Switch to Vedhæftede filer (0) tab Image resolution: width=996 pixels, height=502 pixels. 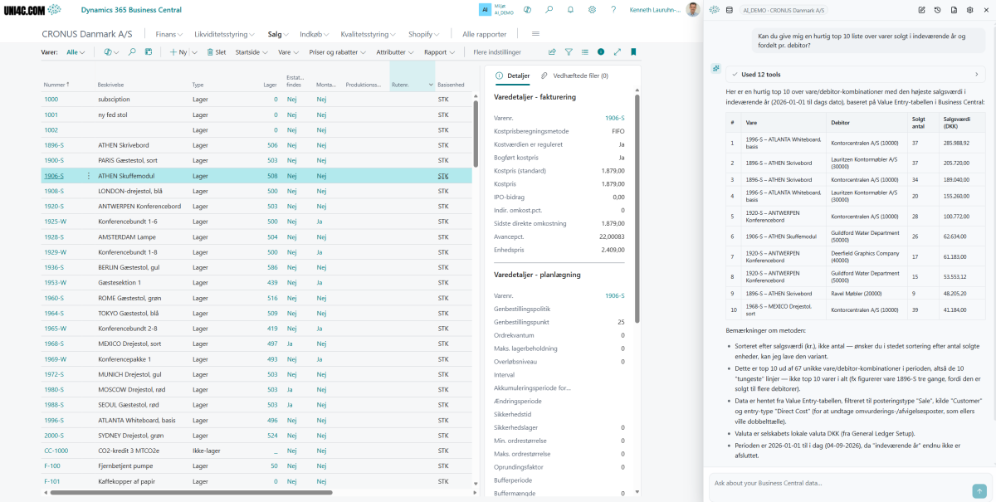pos(574,76)
